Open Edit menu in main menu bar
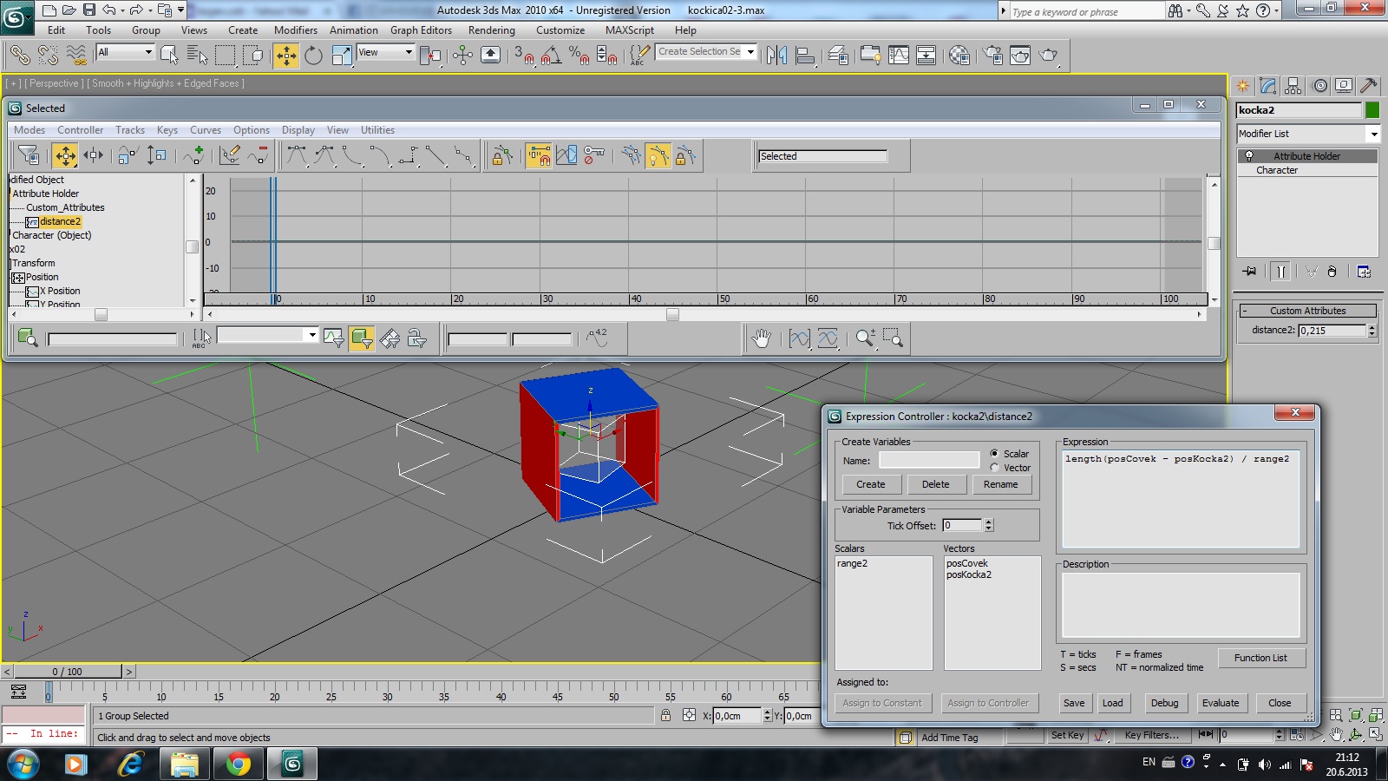The height and width of the screenshot is (781, 1388). 56,30
